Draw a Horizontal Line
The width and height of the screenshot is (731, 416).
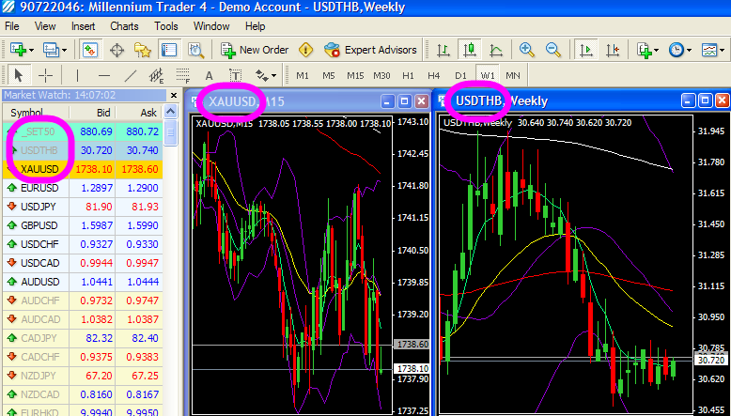(x=104, y=75)
